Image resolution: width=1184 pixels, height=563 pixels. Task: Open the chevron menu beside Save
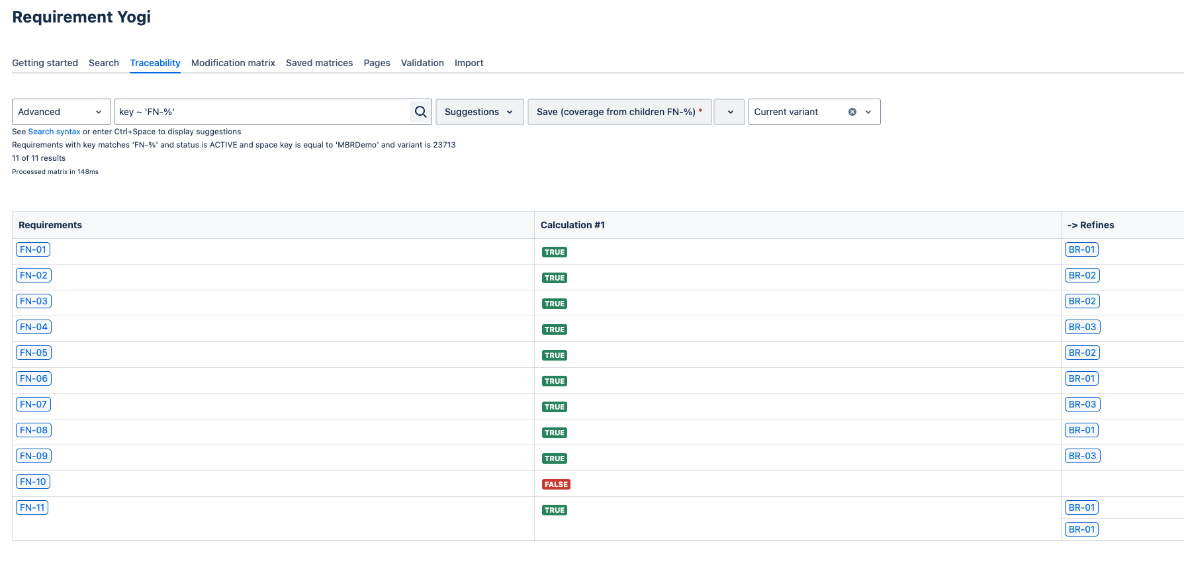pyautogui.click(x=730, y=112)
